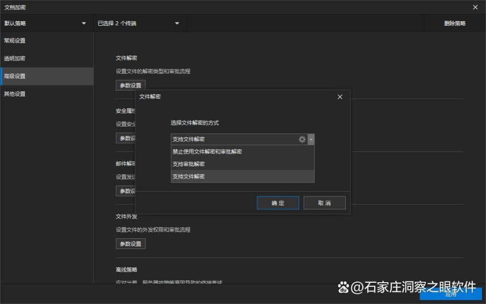Click the 文件外发 section heading
The image size is (486, 304).
click(x=127, y=216)
